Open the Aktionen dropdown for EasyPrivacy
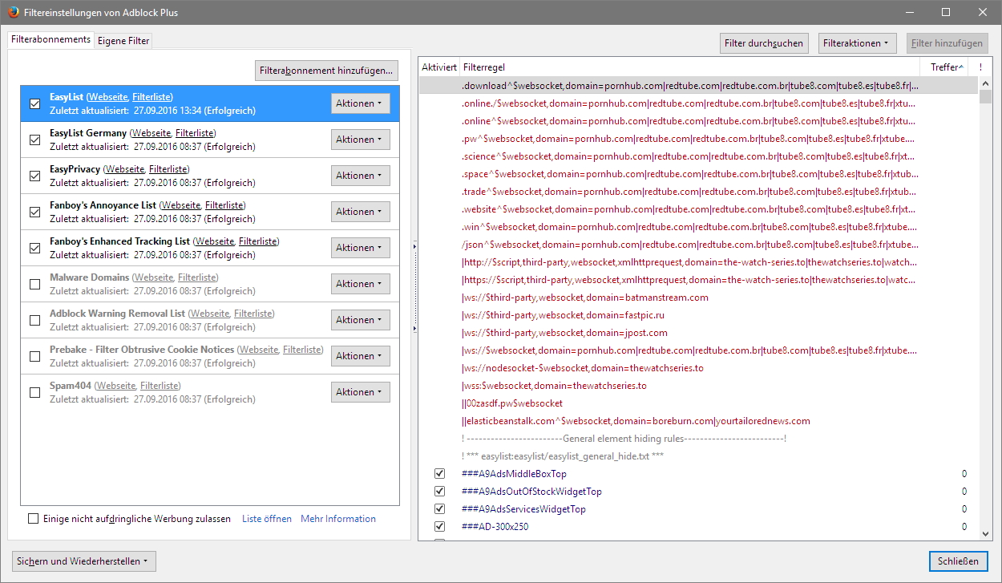The width and height of the screenshot is (1002, 583). tap(360, 176)
